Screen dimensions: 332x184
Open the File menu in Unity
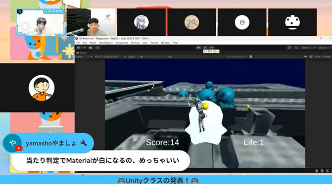pos(78,43)
